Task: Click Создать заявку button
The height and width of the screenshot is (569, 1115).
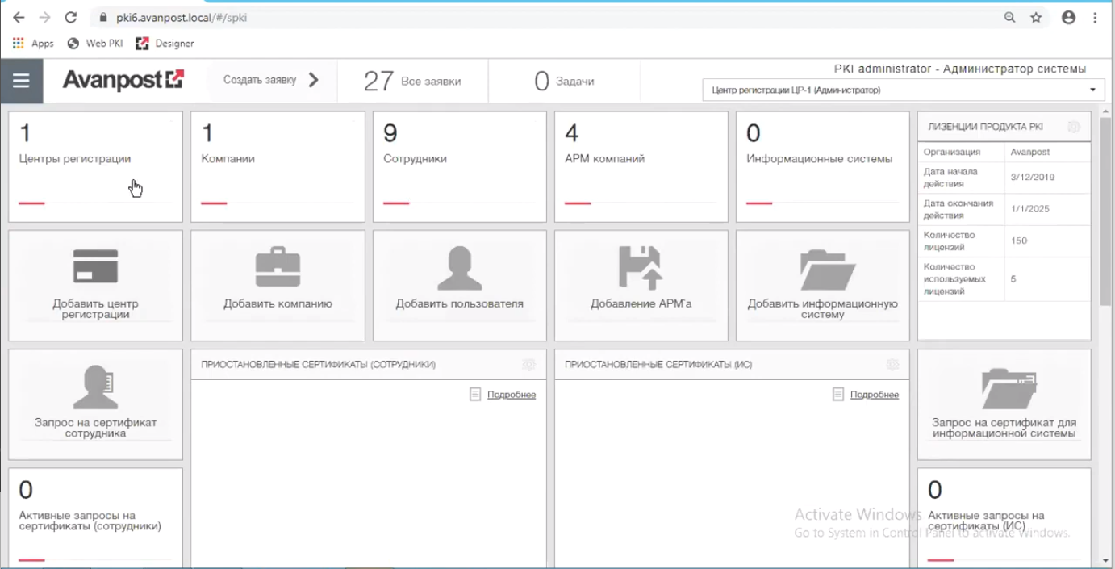Action: pyautogui.click(x=272, y=80)
